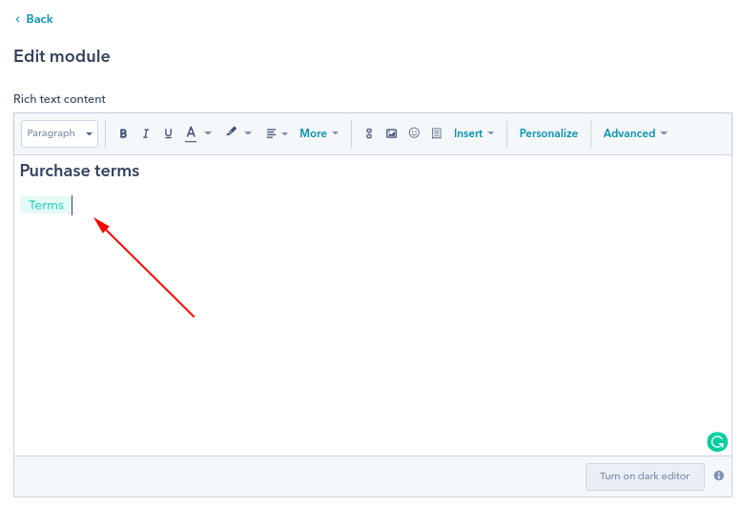This screenshot has height=506, width=742.
Task: Go Back to the previous page
Action: tap(34, 19)
